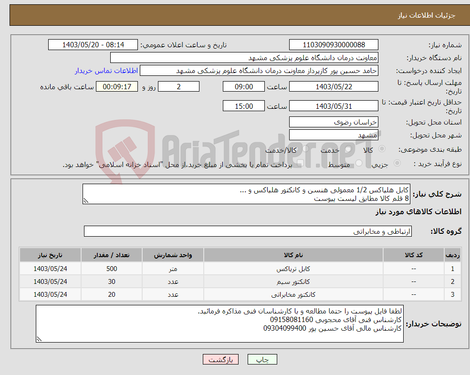The height and width of the screenshot is (375, 470).
Task: Click the تاریخ نیاز column header
Action: tap(50, 255)
